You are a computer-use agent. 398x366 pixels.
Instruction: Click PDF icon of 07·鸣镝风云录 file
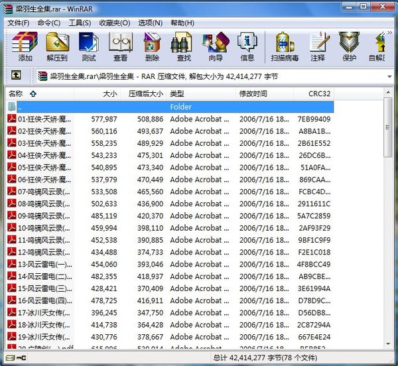[12, 191]
